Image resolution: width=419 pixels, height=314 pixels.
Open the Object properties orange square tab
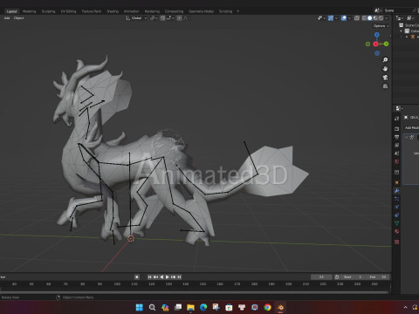point(397,182)
